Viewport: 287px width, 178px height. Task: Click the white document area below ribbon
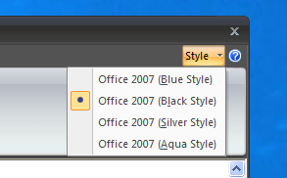point(113,169)
